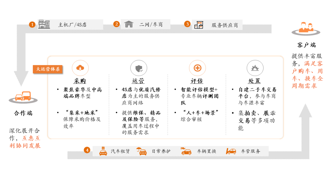Select the 处置 heading text

[x=254, y=81]
